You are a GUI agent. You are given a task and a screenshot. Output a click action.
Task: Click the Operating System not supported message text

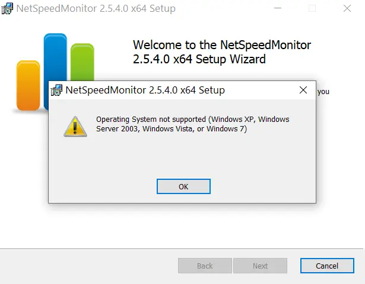click(193, 124)
